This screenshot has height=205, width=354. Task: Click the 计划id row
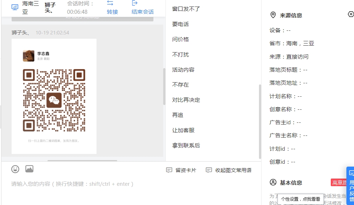[x=282, y=149]
